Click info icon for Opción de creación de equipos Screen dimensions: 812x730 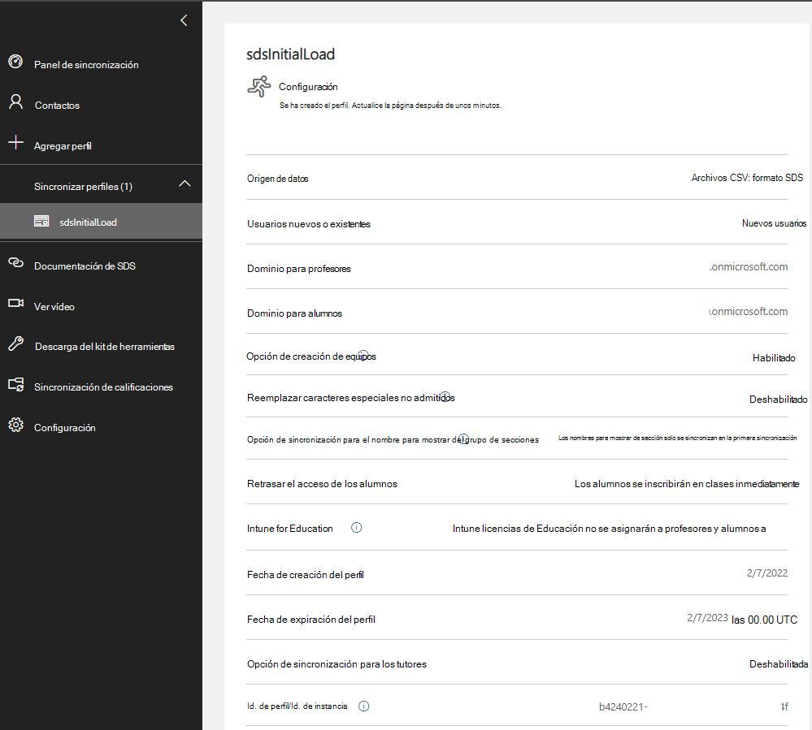pos(363,356)
